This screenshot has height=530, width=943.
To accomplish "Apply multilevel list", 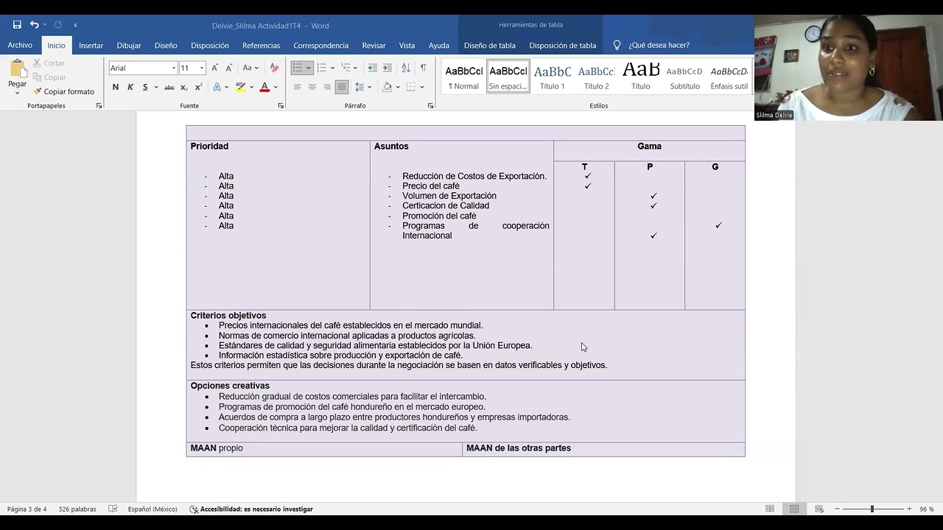I will (346, 68).
